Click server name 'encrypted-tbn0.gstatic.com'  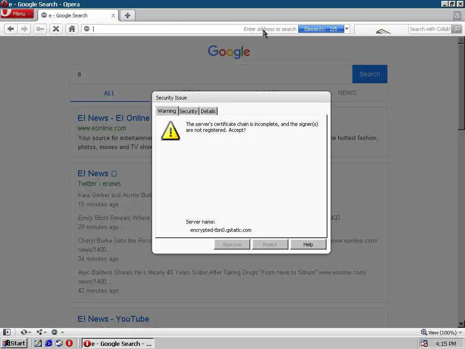(221, 230)
